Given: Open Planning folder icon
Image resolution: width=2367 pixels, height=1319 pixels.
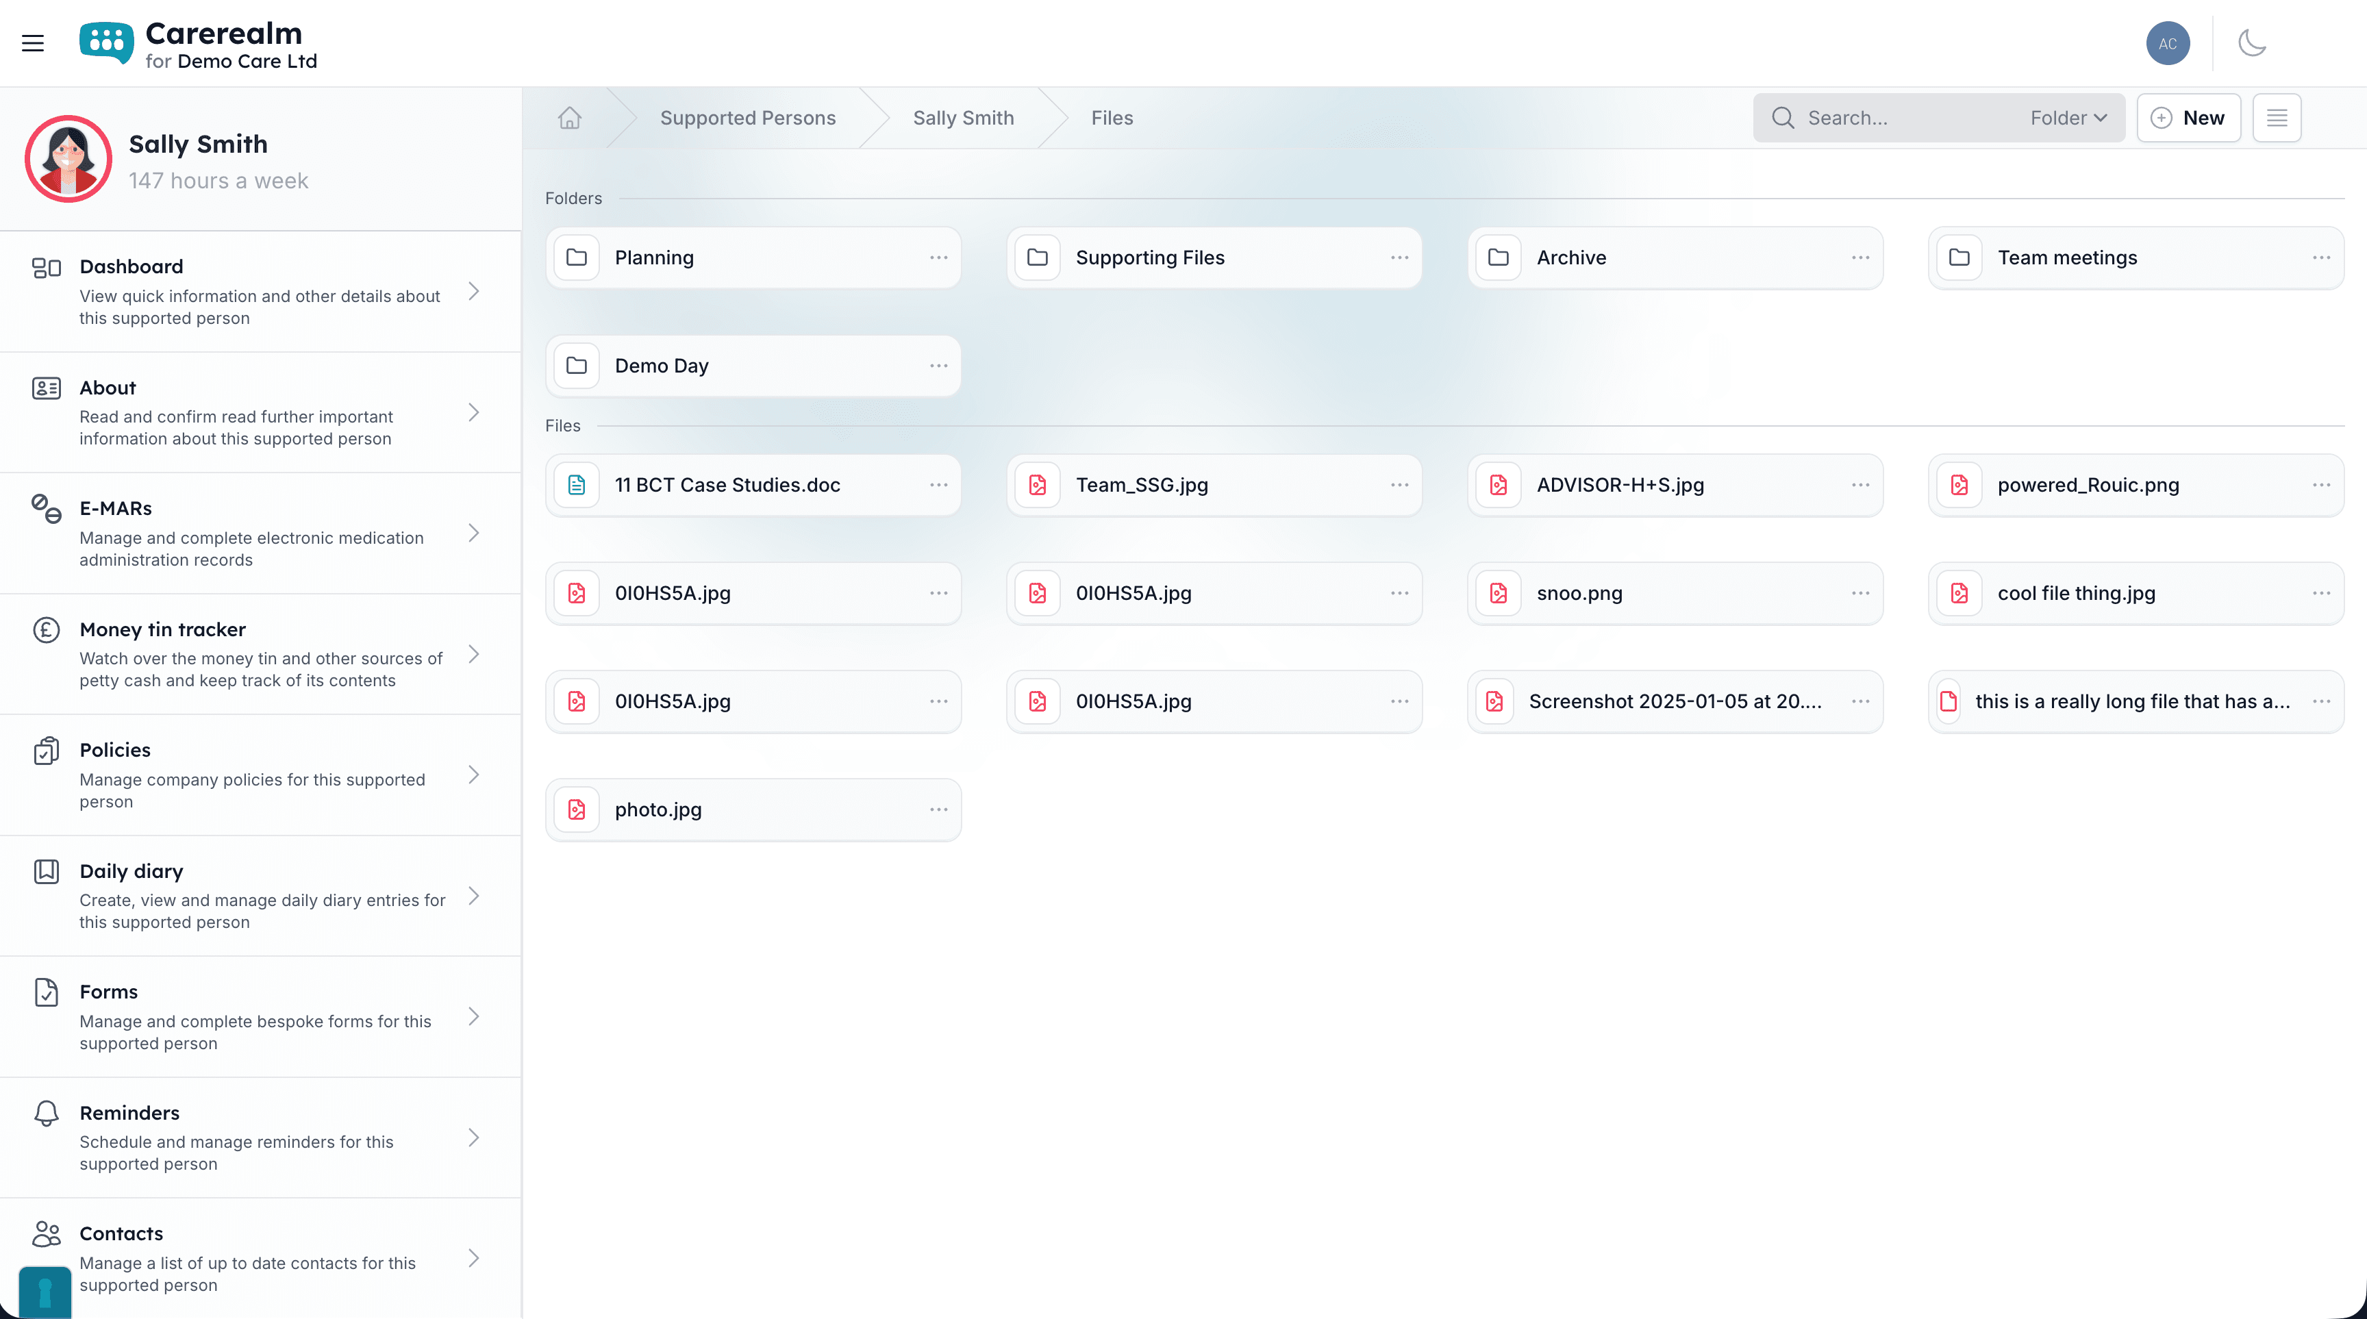Looking at the screenshot, I should click(577, 257).
